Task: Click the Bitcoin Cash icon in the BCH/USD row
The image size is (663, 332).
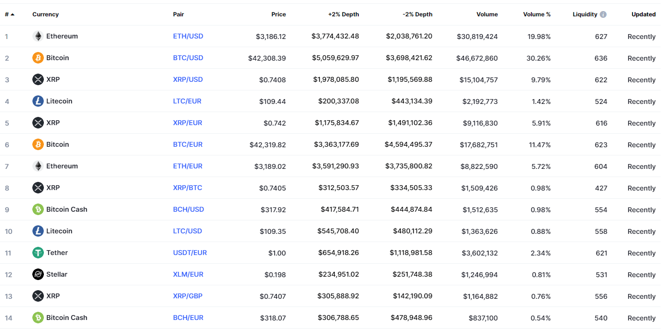Action: [x=38, y=209]
